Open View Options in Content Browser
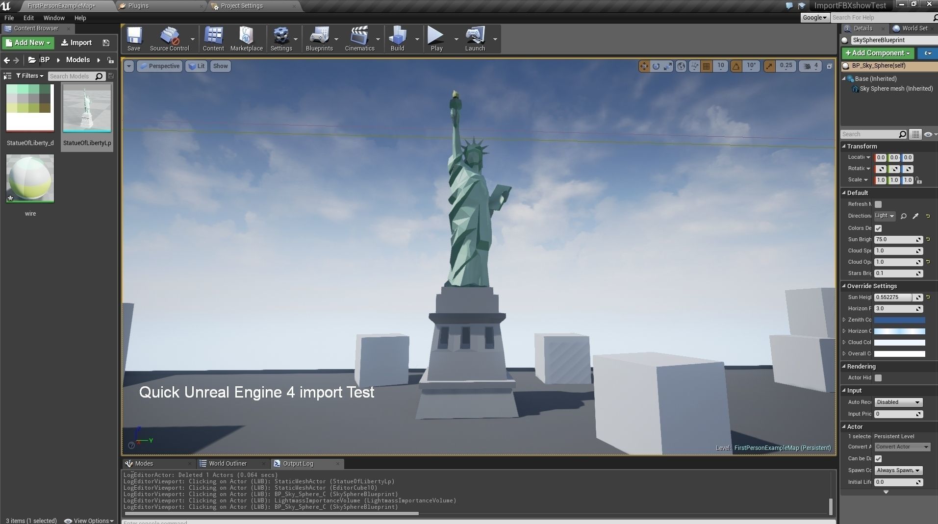Image resolution: width=938 pixels, height=524 pixels. click(89, 521)
